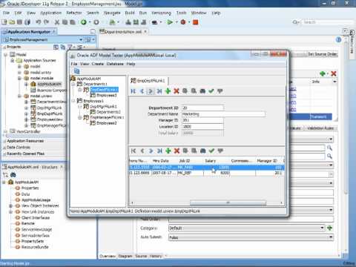
Task: Delete employee row with lower red X
Action: 177,151
